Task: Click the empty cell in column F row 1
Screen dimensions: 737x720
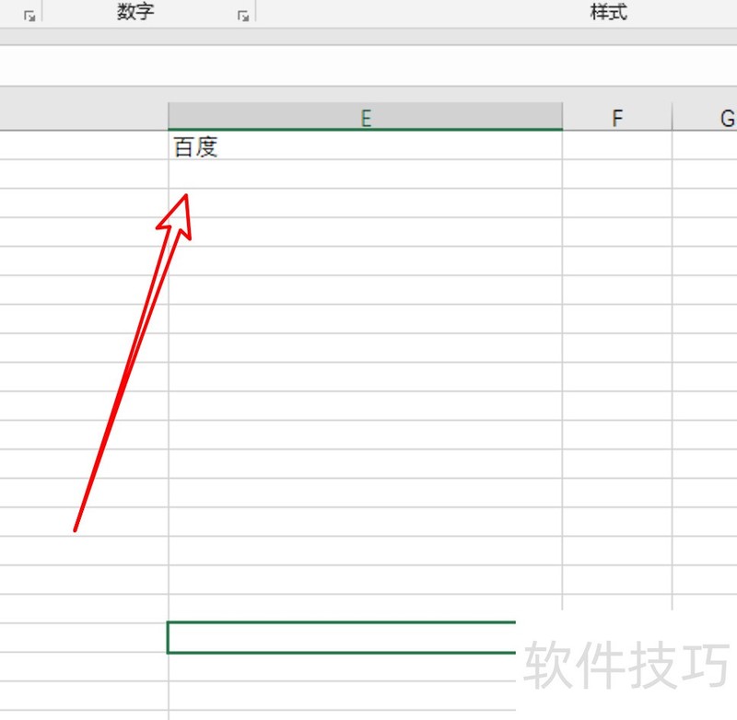Action: pyautogui.click(x=617, y=145)
